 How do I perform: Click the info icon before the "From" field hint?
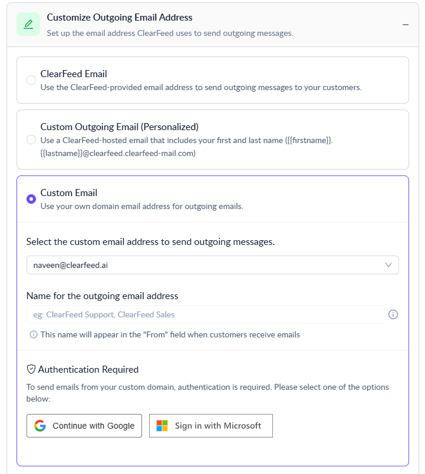pos(34,334)
